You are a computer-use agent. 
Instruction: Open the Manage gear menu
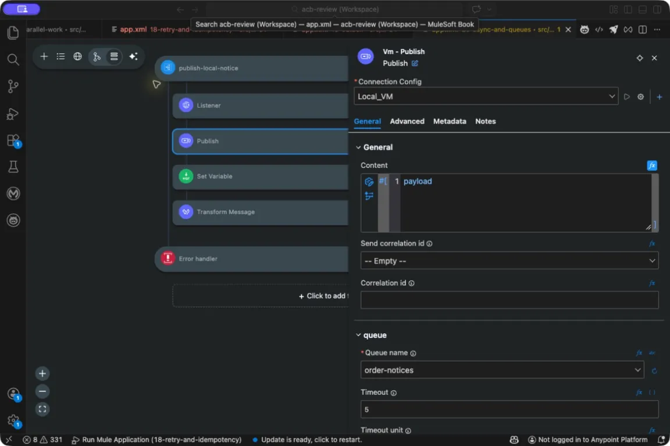[x=13, y=421]
